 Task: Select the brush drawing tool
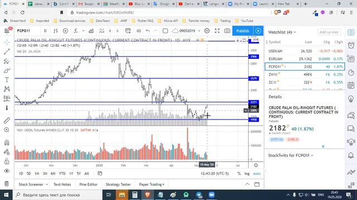point(7,71)
